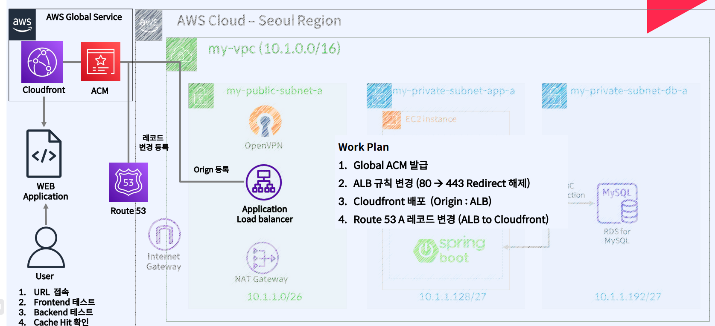Viewport: 715px width, 326px height.
Task: Click the Application Load balancer icon
Action: tap(264, 183)
